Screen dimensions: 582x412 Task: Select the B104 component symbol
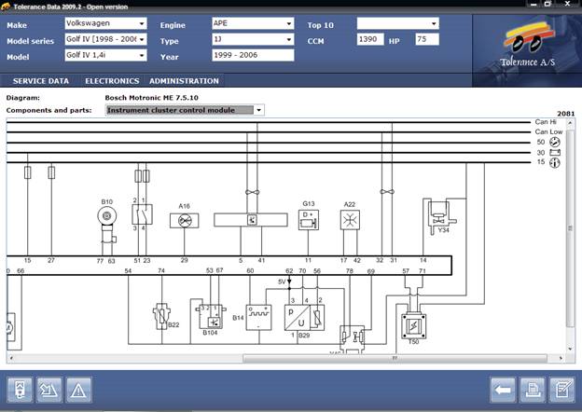(x=211, y=316)
